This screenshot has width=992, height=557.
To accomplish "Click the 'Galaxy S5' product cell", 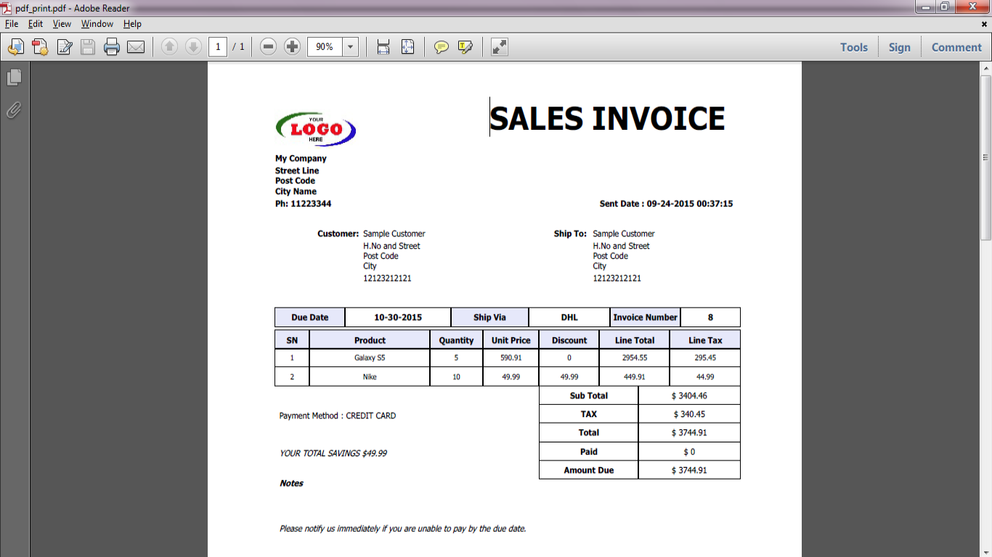I will [370, 358].
